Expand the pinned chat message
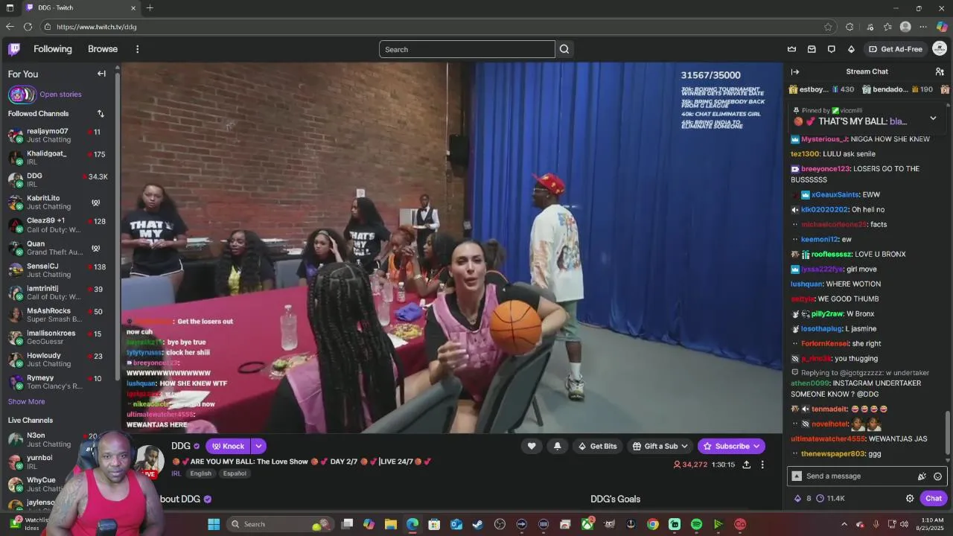The image size is (953, 536). 933,118
